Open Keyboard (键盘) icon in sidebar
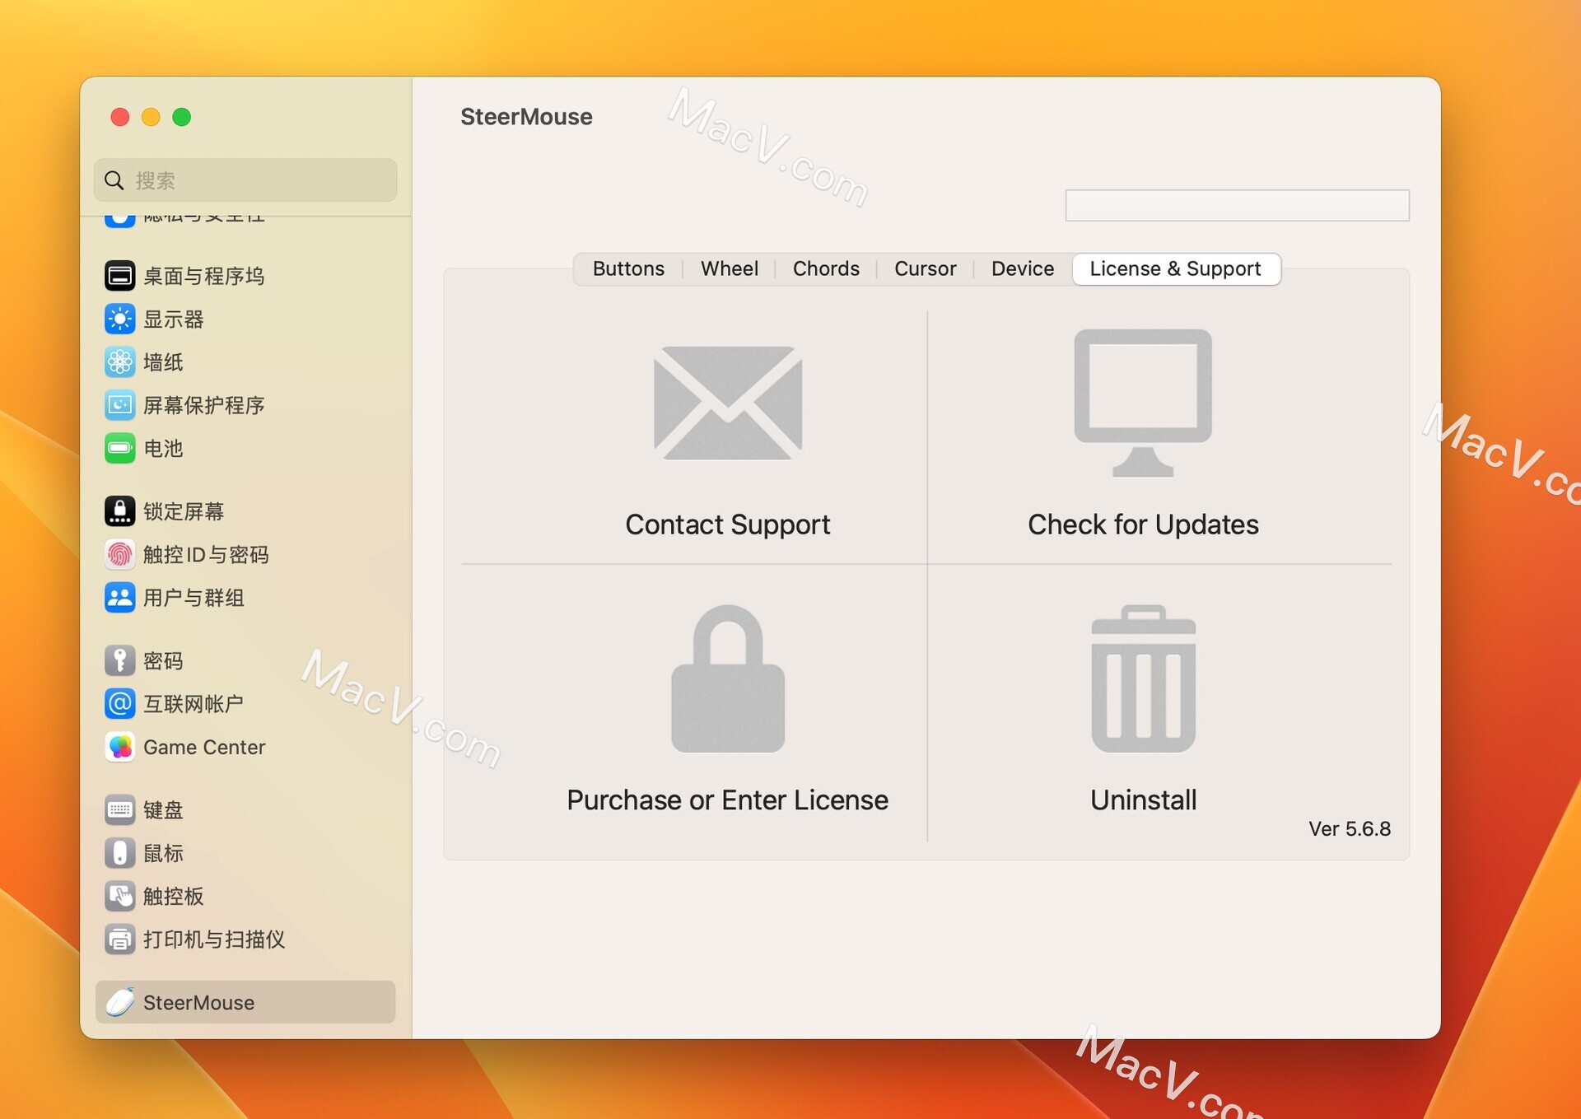The height and width of the screenshot is (1119, 1581). pyautogui.click(x=120, y=809)
